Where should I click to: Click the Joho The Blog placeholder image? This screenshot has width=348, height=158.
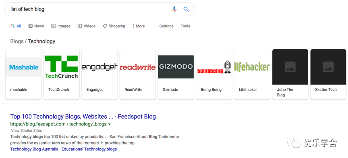coord(290,67)
